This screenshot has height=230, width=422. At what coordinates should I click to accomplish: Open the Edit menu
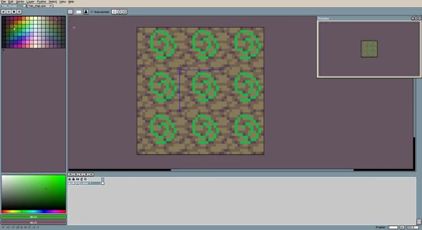click(11, 2)
